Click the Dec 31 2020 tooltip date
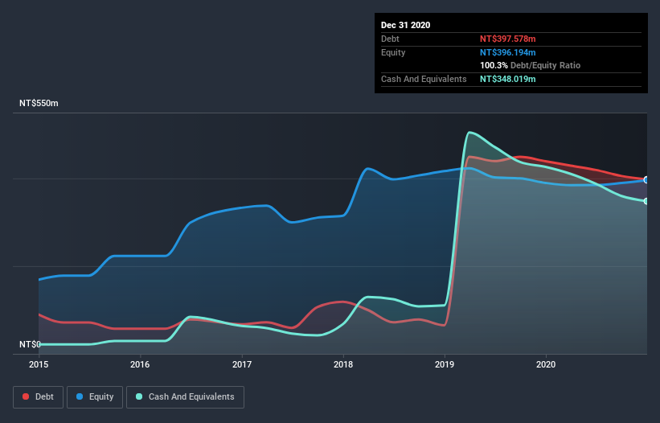The image size is (660, 423). point(405,25)
